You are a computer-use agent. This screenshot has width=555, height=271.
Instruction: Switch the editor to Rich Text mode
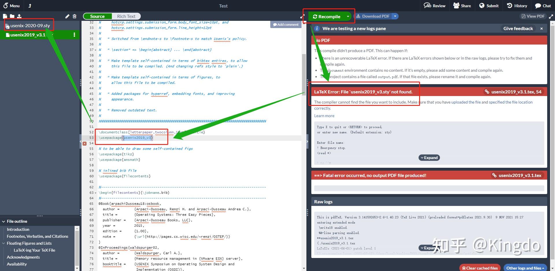126,16
